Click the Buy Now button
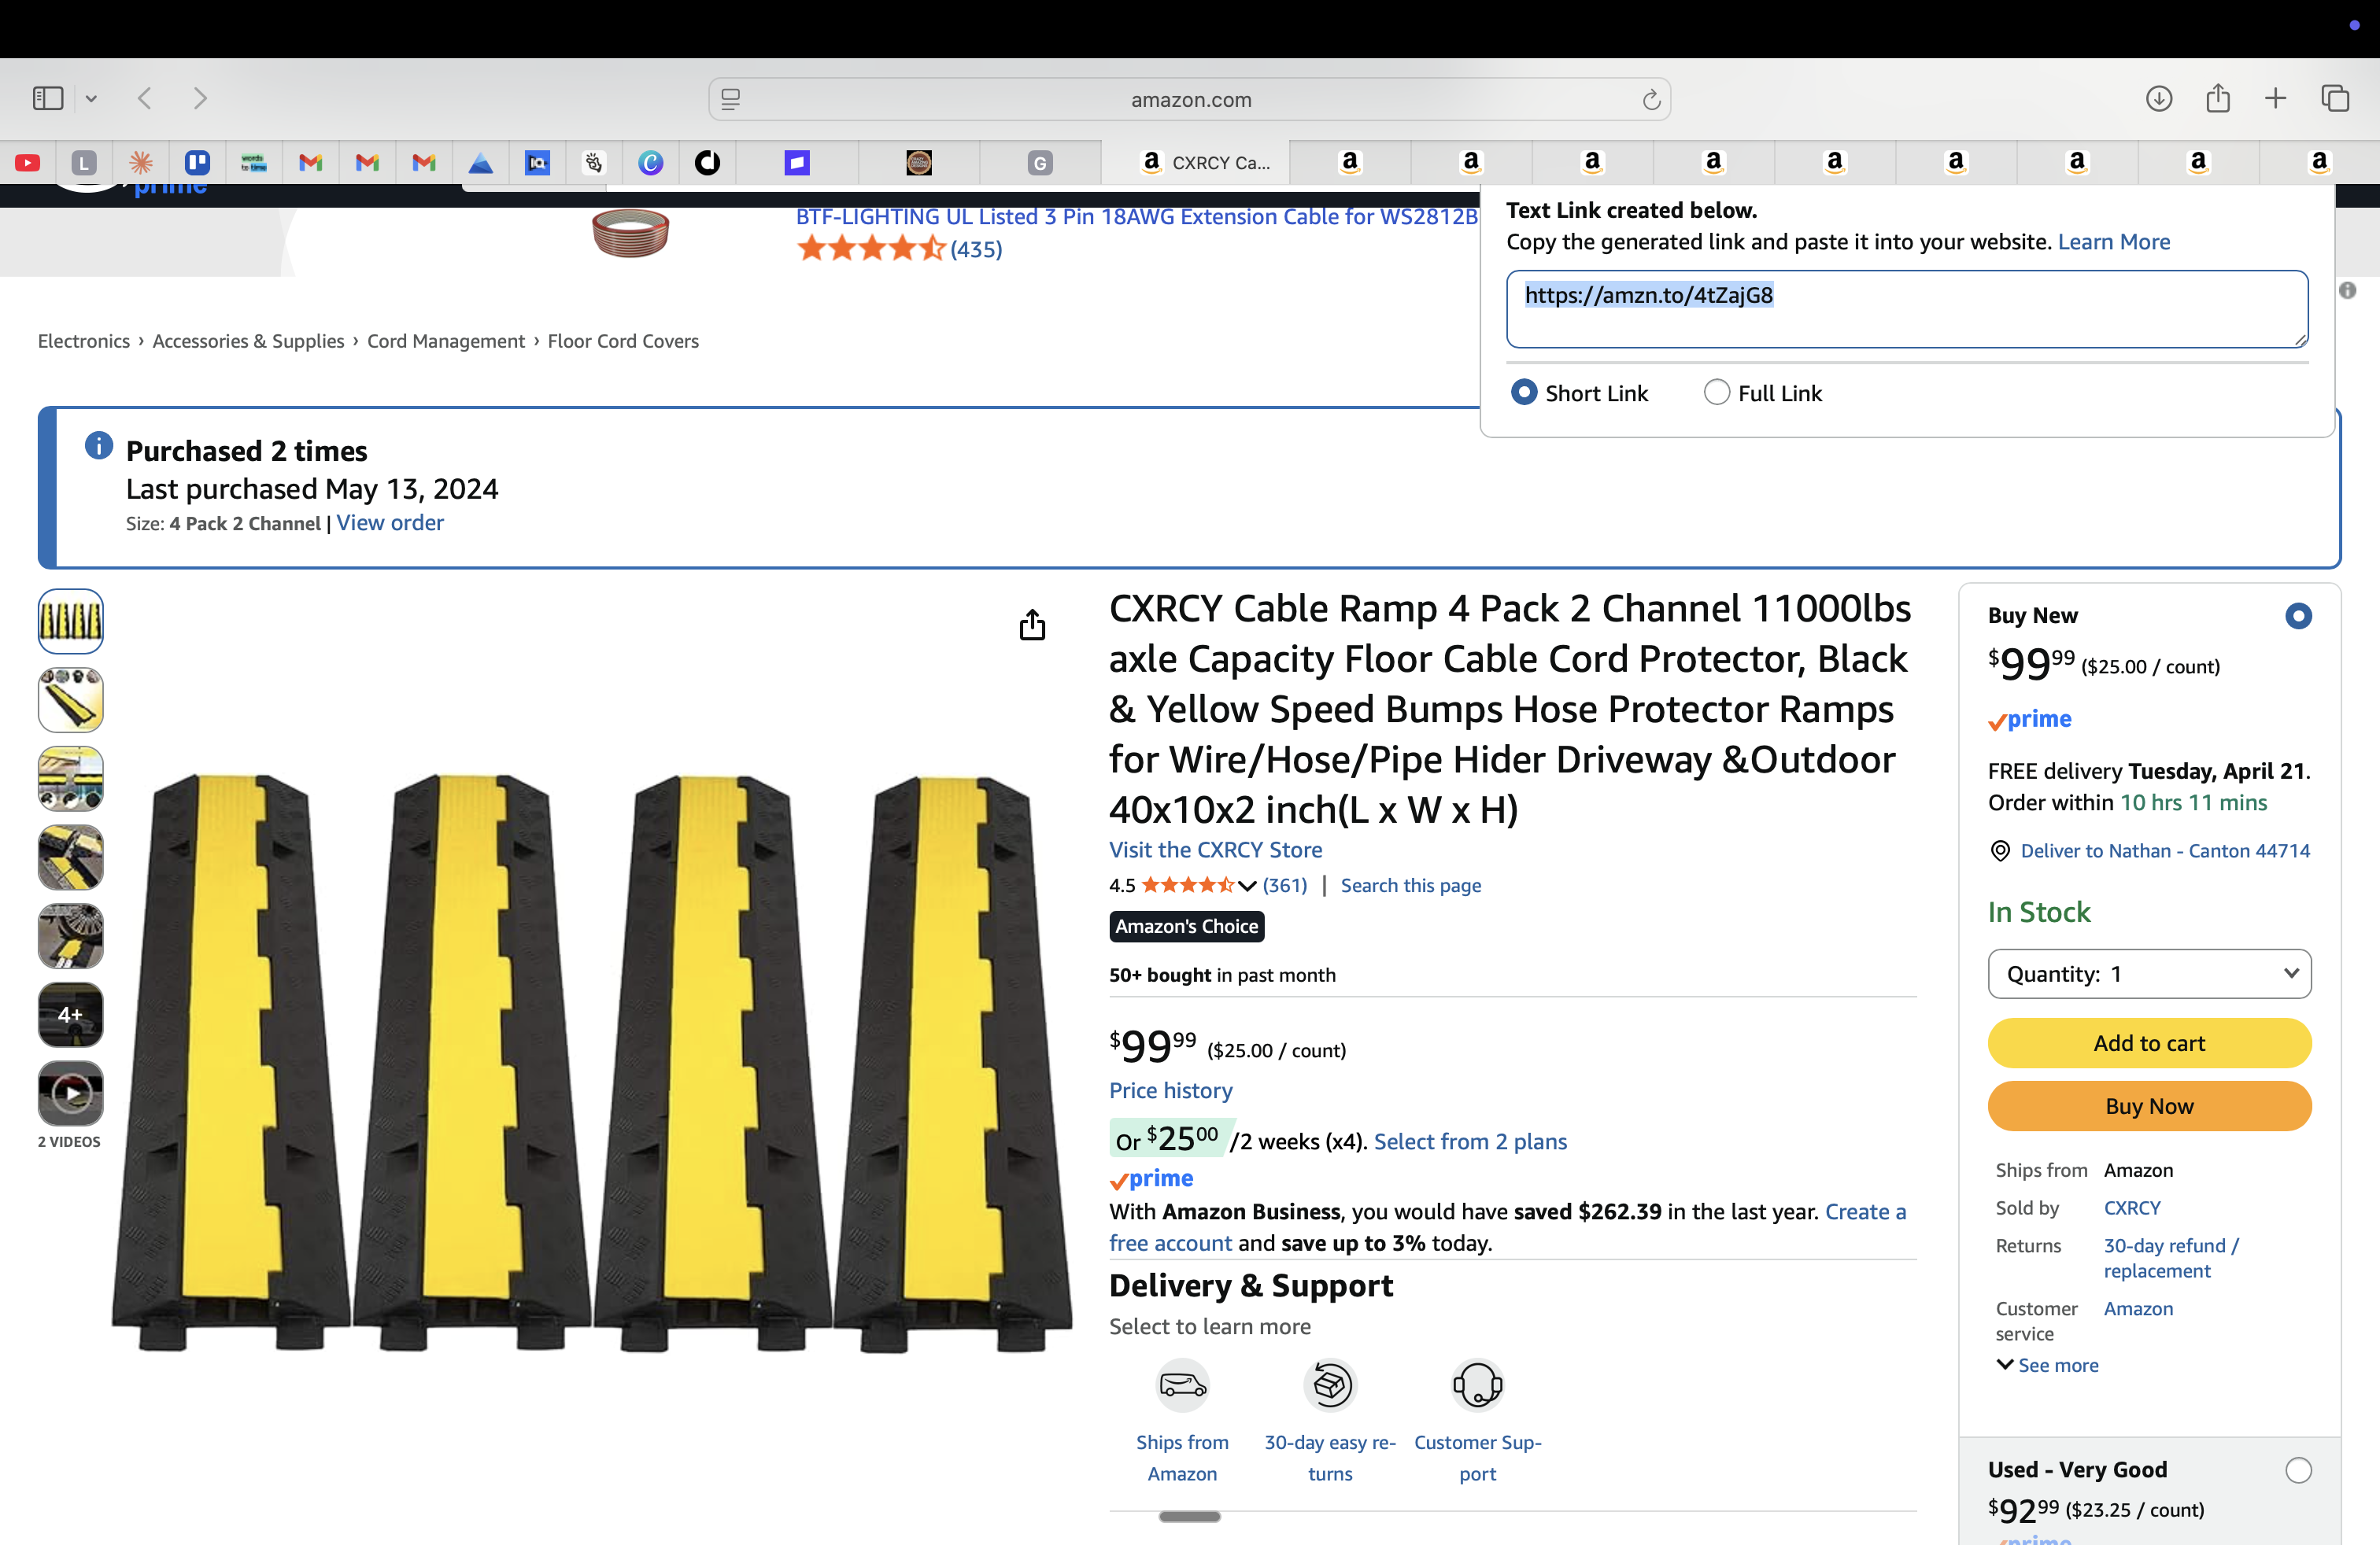 [x=2149, y=1105]
